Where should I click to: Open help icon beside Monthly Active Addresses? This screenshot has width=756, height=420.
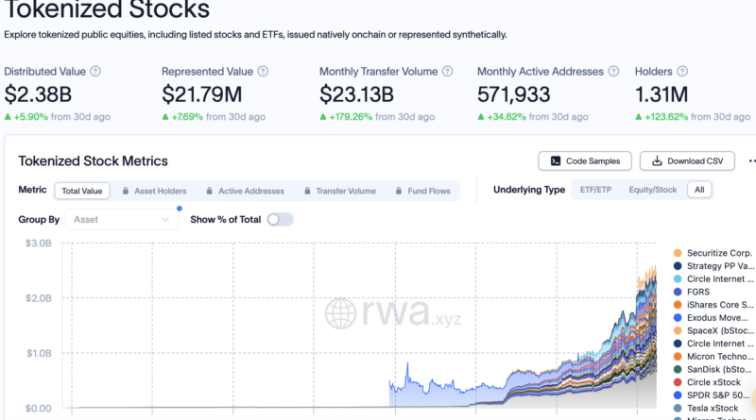coord(613,72)
